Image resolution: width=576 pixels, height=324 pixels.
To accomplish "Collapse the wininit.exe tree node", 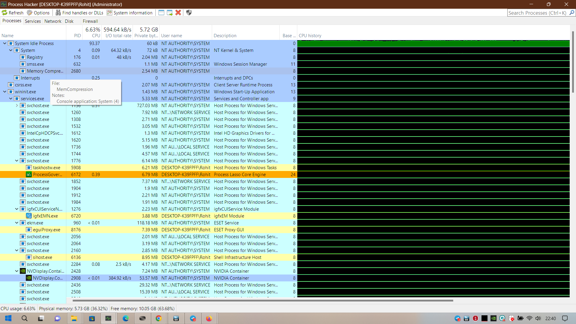I will (4, 92).
